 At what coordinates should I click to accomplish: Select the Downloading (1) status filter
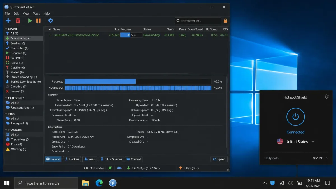pyautogui.click(x=24, y=38)
